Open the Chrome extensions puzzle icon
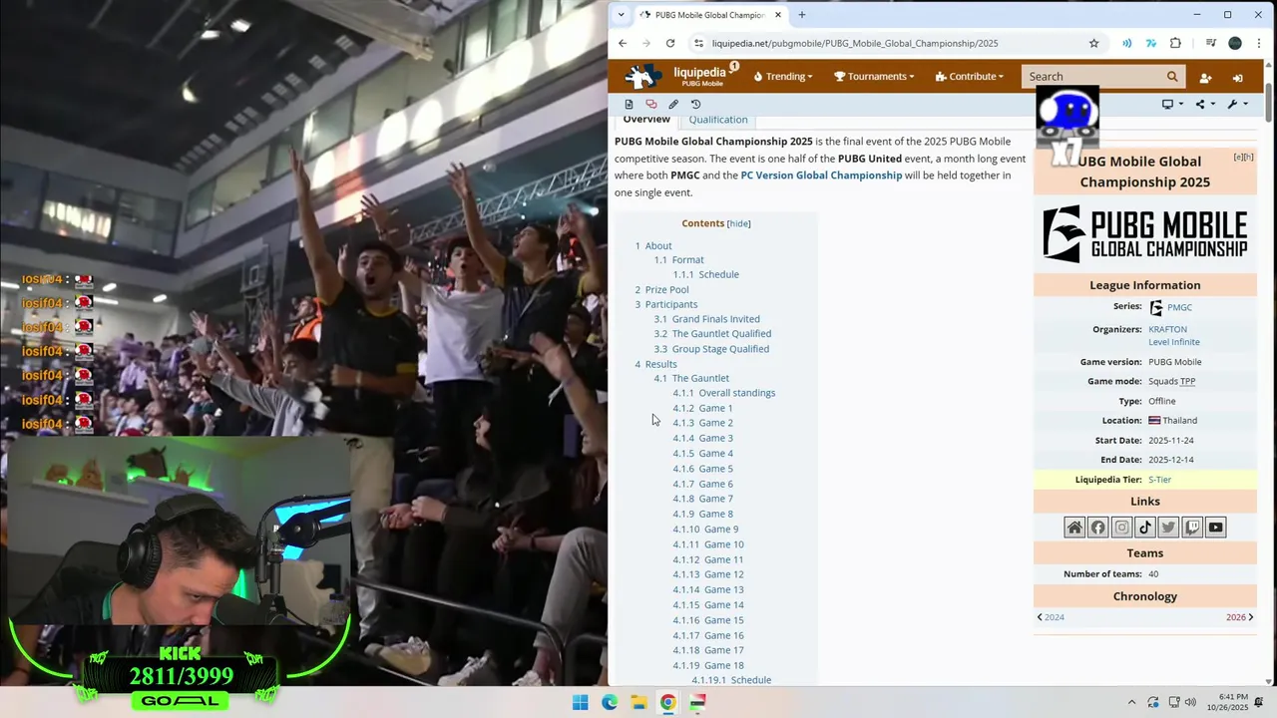 [1175, 43]
